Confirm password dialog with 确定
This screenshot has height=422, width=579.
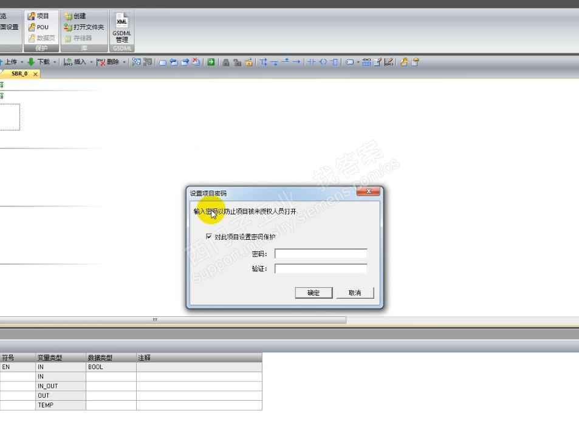[313, 293]
